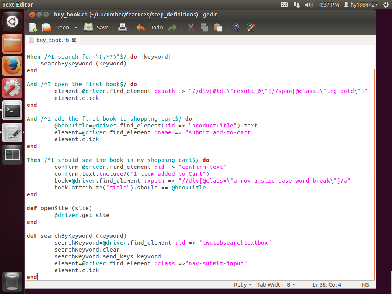This screenshot has width=392, height=294.
Task: Click the text '"1 item added to Cart"'
Action: coord(168,174)
